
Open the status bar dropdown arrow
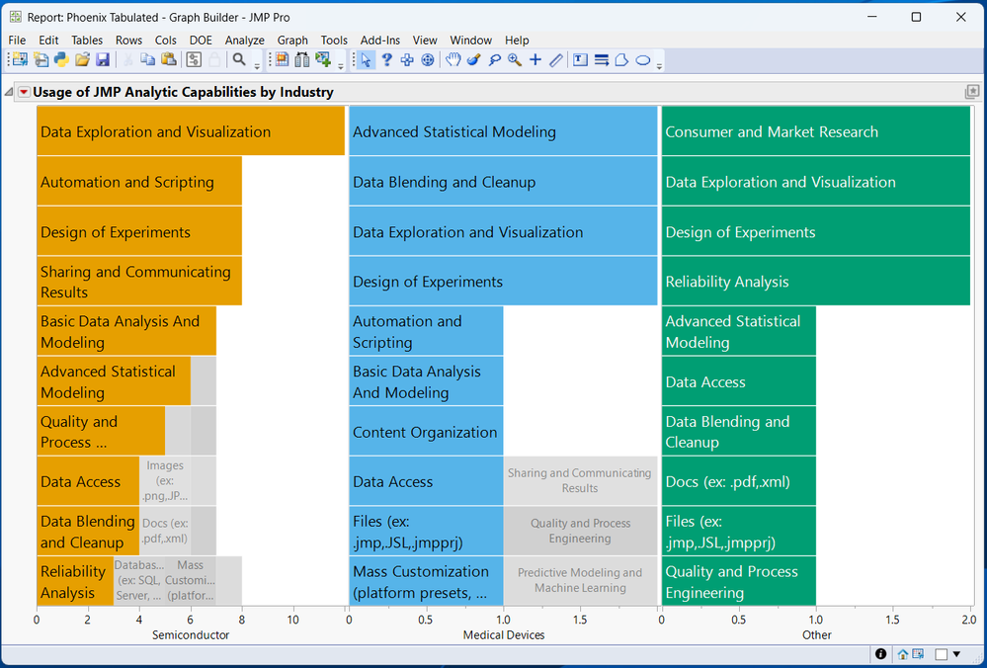(x=956, y=655)
